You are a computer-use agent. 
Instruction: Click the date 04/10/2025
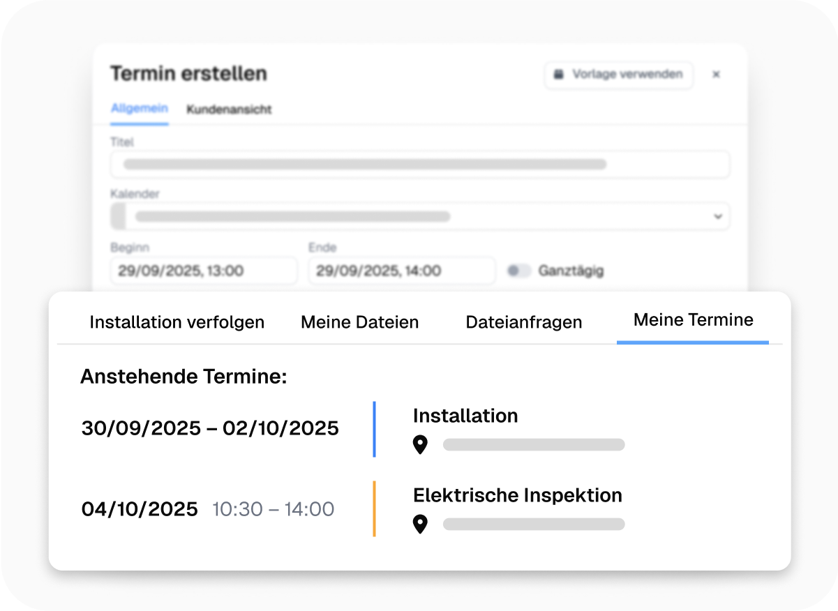(140, 509)
